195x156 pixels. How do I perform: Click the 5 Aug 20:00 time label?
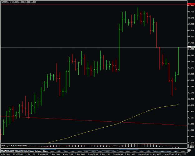(x=93, y=154)
